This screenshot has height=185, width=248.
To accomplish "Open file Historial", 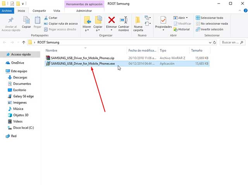I will coord(182,30).
